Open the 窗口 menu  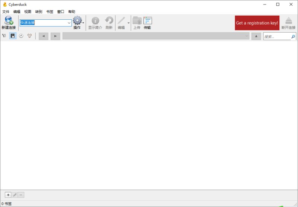coord(61,11)
